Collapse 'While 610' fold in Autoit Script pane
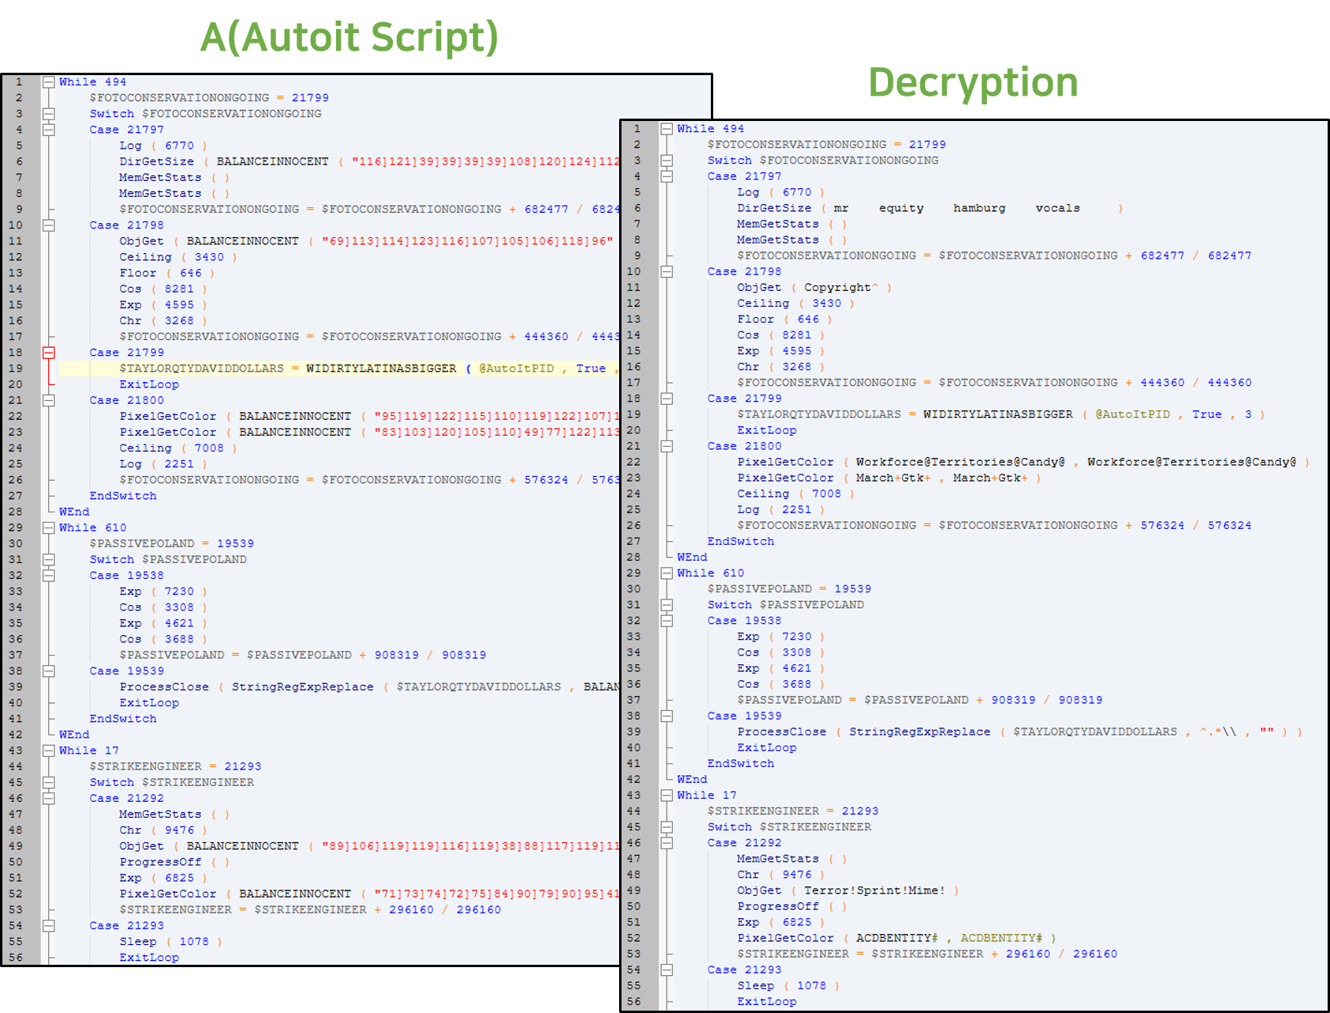 [x=48, y=527]
